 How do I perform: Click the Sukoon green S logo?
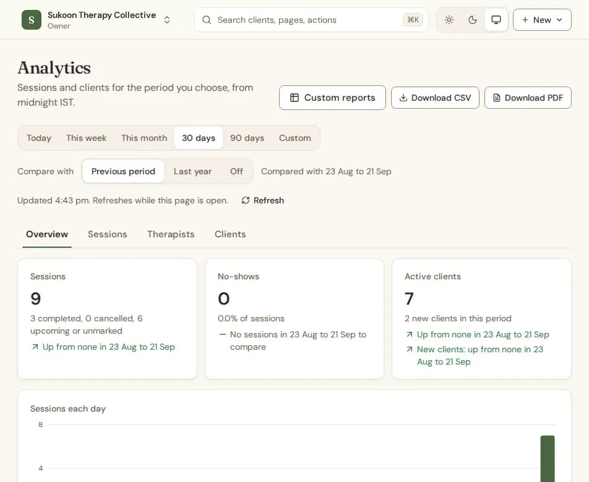point(32,20)
